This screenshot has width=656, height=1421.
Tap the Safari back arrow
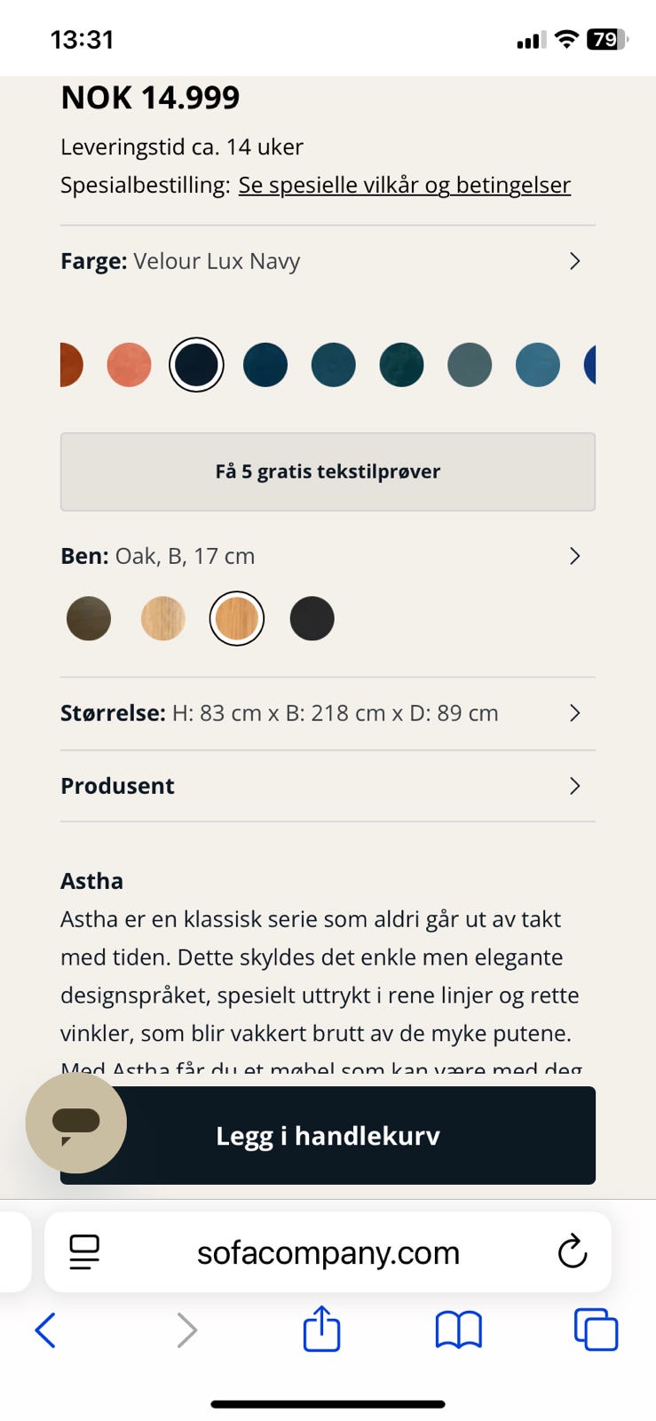(x=45, y=1330)
